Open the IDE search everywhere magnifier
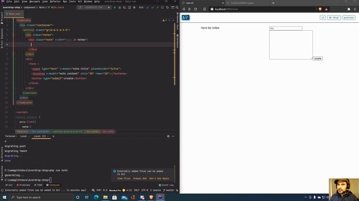The image size is (359, 201). [177, 7]
